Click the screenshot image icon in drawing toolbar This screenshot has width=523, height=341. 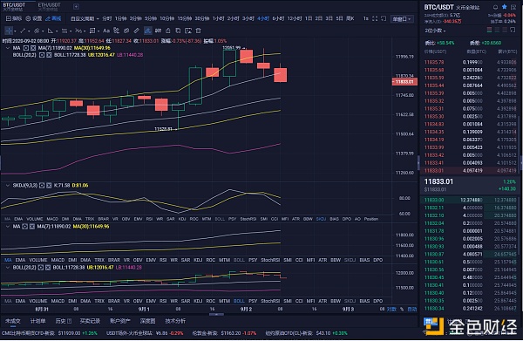188,31
